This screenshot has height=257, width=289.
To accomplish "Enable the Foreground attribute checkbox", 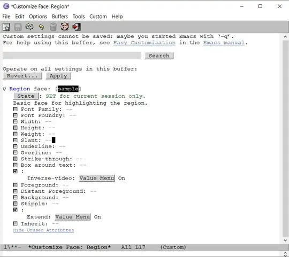I will (x=16, y=185).
